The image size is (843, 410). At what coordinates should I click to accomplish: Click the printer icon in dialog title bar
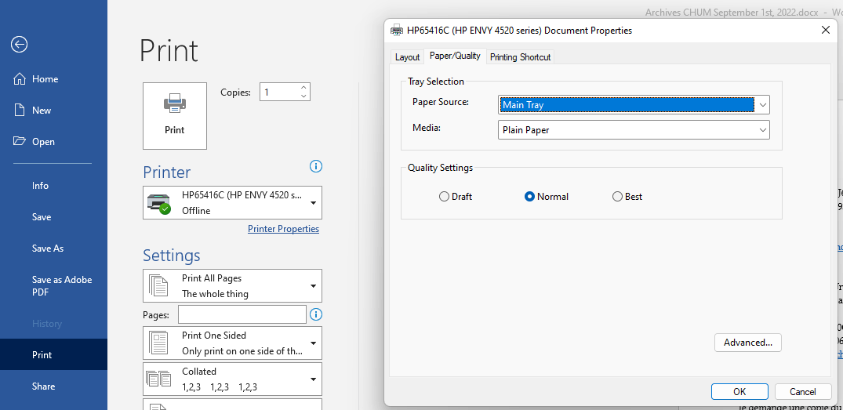(396, 30)
